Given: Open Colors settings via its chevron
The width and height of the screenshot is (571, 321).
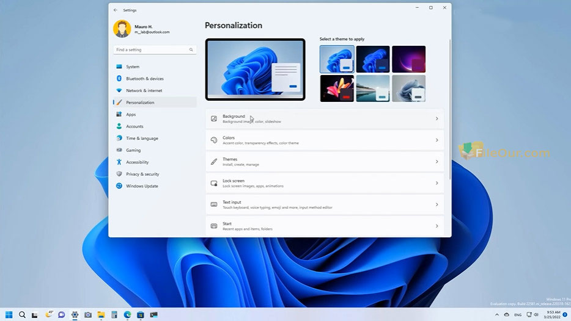Looking at the screenshot, I should [x=437, y=140].
